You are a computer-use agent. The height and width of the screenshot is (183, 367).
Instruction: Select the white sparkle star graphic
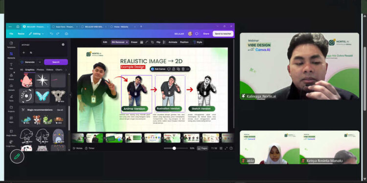[x=43, y=80]
